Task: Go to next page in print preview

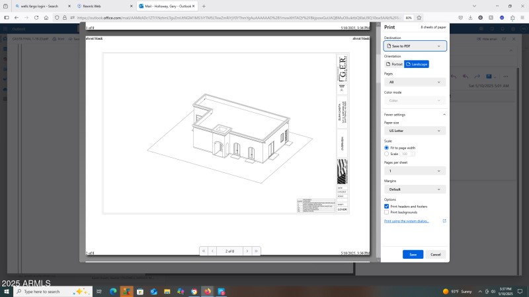Action: tap(247, 251)
